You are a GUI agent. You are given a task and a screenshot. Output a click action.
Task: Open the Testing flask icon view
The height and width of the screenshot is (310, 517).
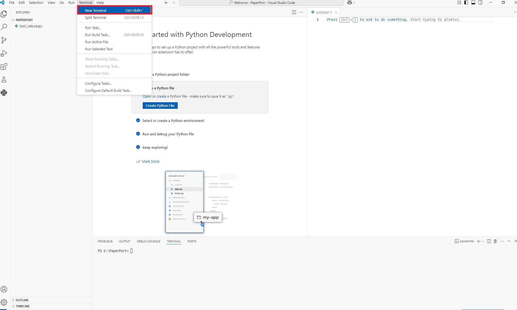click(4, 80)
